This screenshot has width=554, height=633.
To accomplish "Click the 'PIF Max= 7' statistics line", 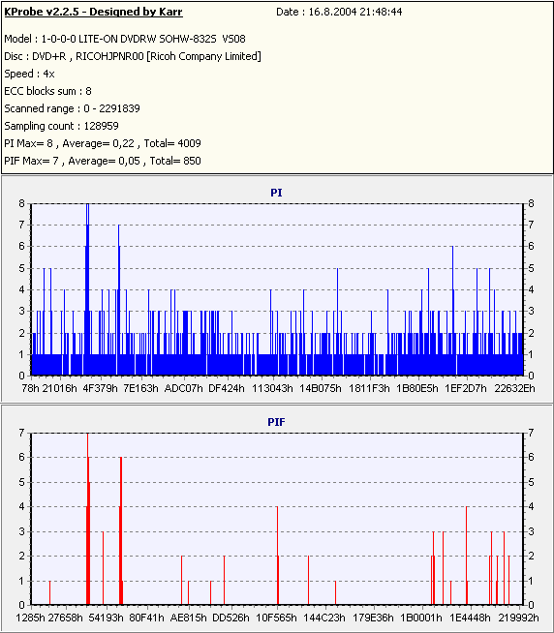I will [103, 161].
